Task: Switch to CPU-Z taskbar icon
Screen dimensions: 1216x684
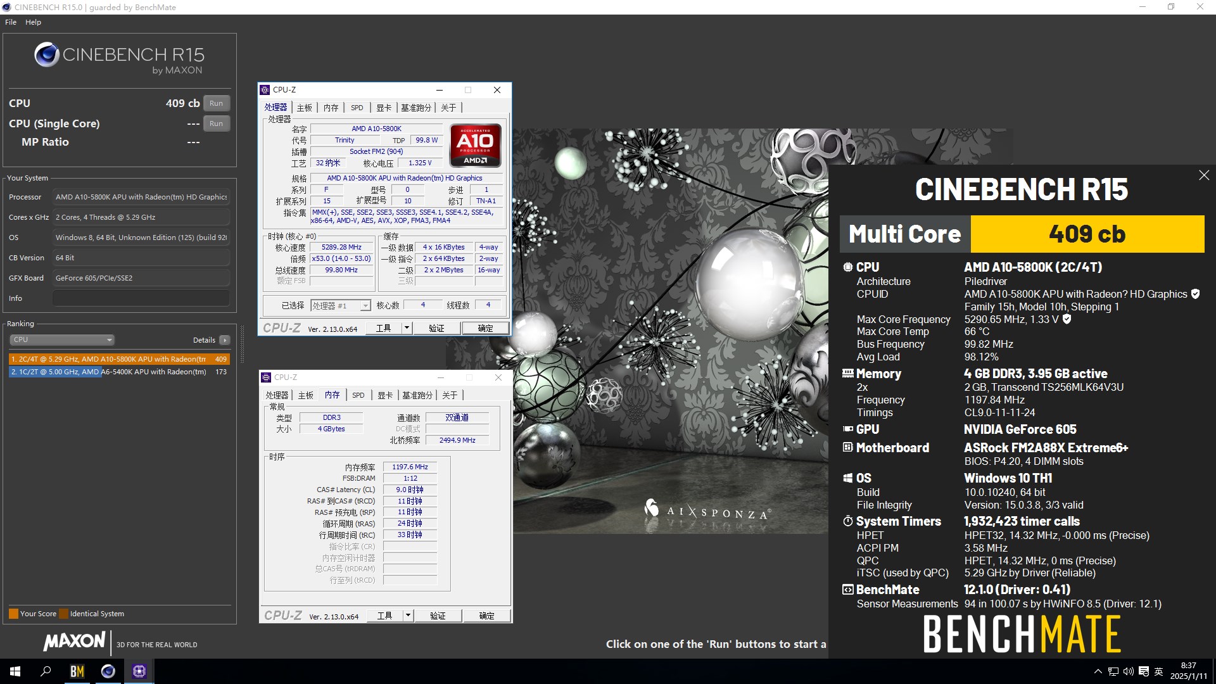Action: pyautogui.click(x=139, y=671)
